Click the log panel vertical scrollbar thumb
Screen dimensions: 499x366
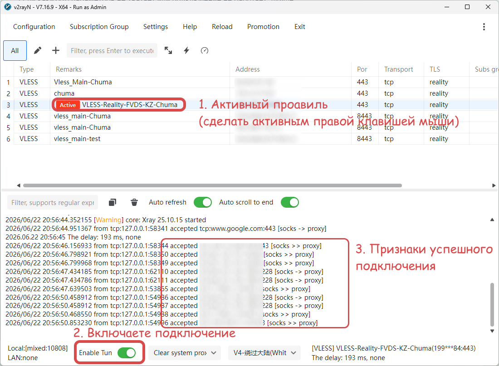click(492, 305)
